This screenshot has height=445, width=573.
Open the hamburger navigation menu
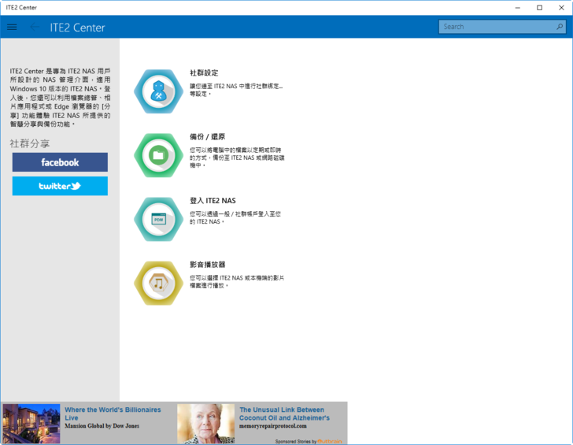[12, 27]
